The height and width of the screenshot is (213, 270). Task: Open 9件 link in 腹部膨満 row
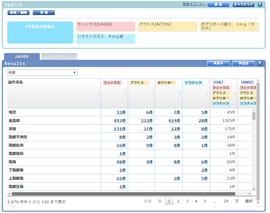click(x=149, y=145)
